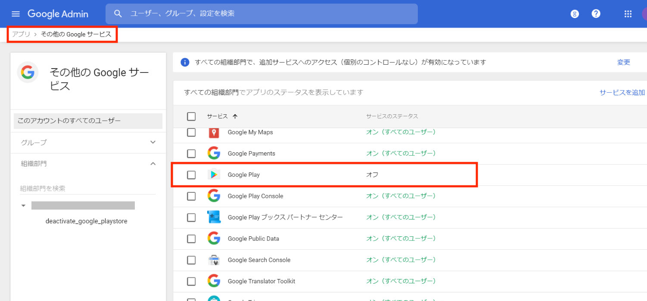The width and height of the screenshot is (647, 301).
Task: Check the Google Public Data checkbox
Action: (x=191, y=238)
